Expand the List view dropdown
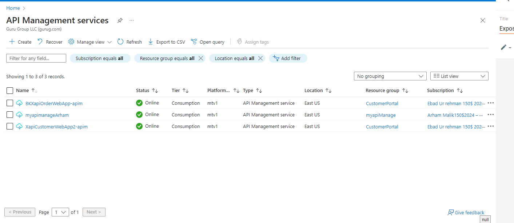The height and width of the screenshot is (223, 514). pos(459,76)
